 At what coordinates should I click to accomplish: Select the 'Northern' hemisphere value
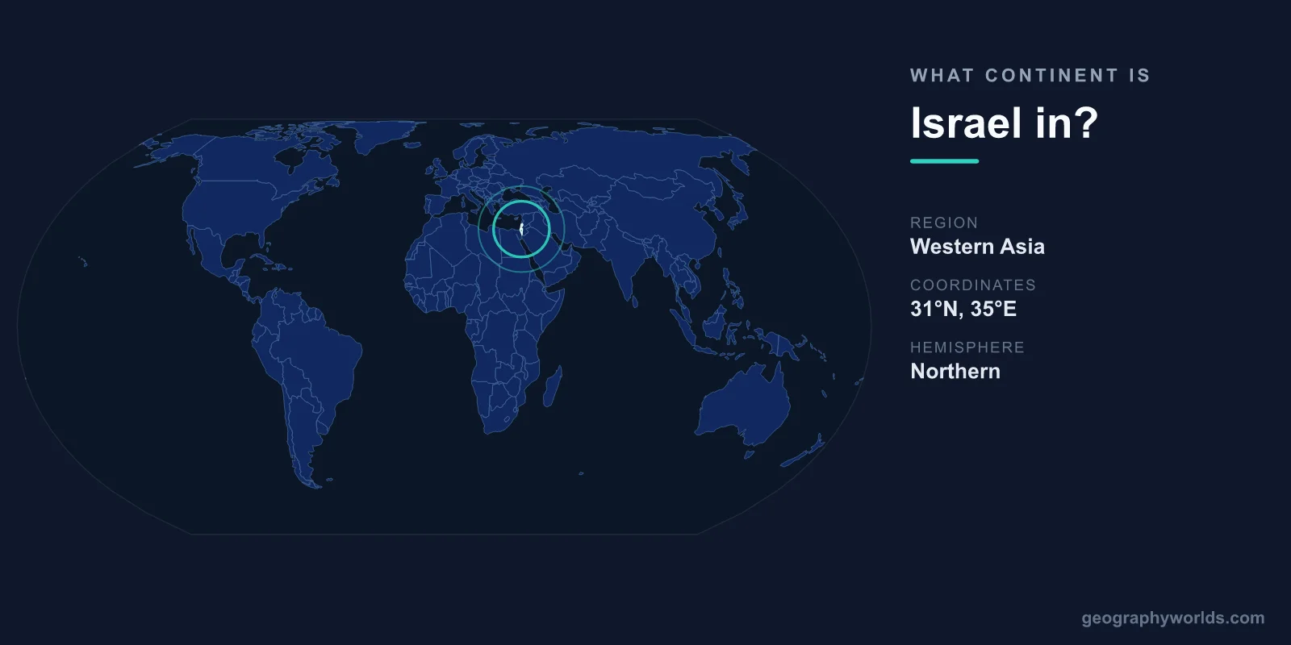(x=955, y=371)
